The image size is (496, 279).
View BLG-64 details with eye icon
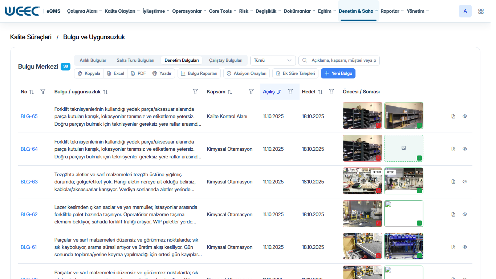[465, 149]
